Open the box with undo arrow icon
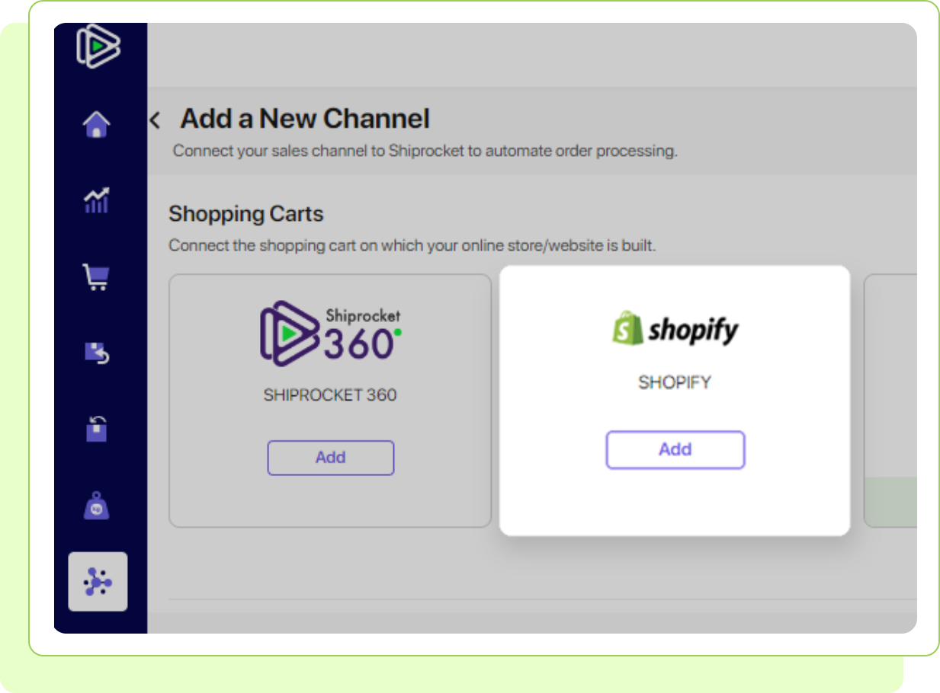Screen dimensions: 940x693 (97, 428)
